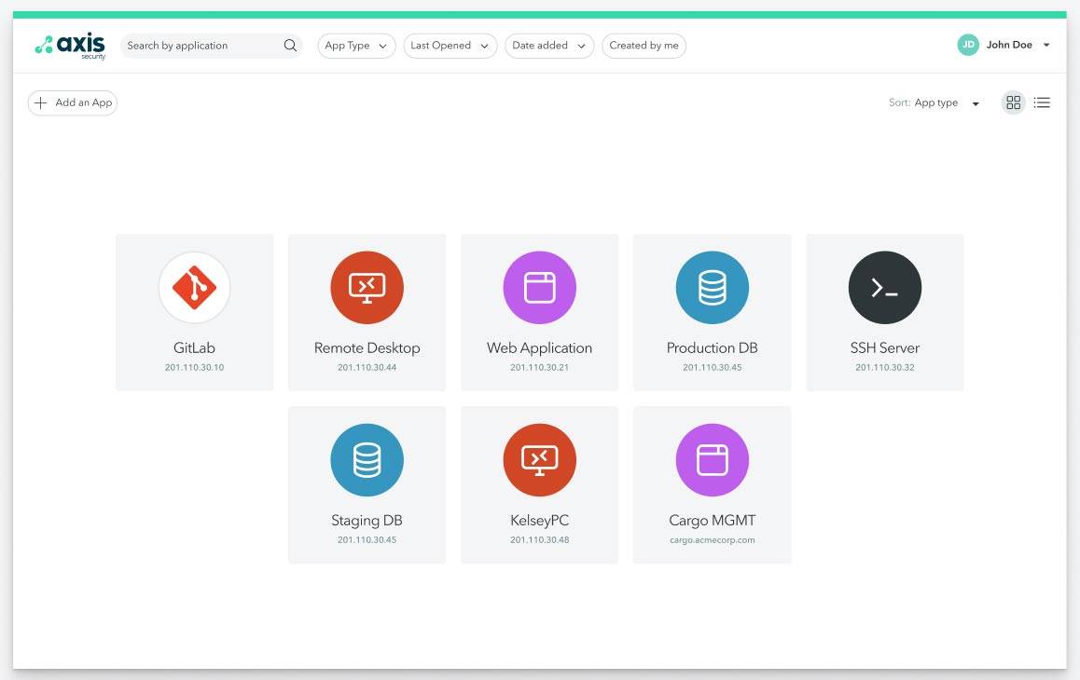Expand the App Type filter dropdown
1080x680 pixels.
pyautogui.click(x=357, y=46)
